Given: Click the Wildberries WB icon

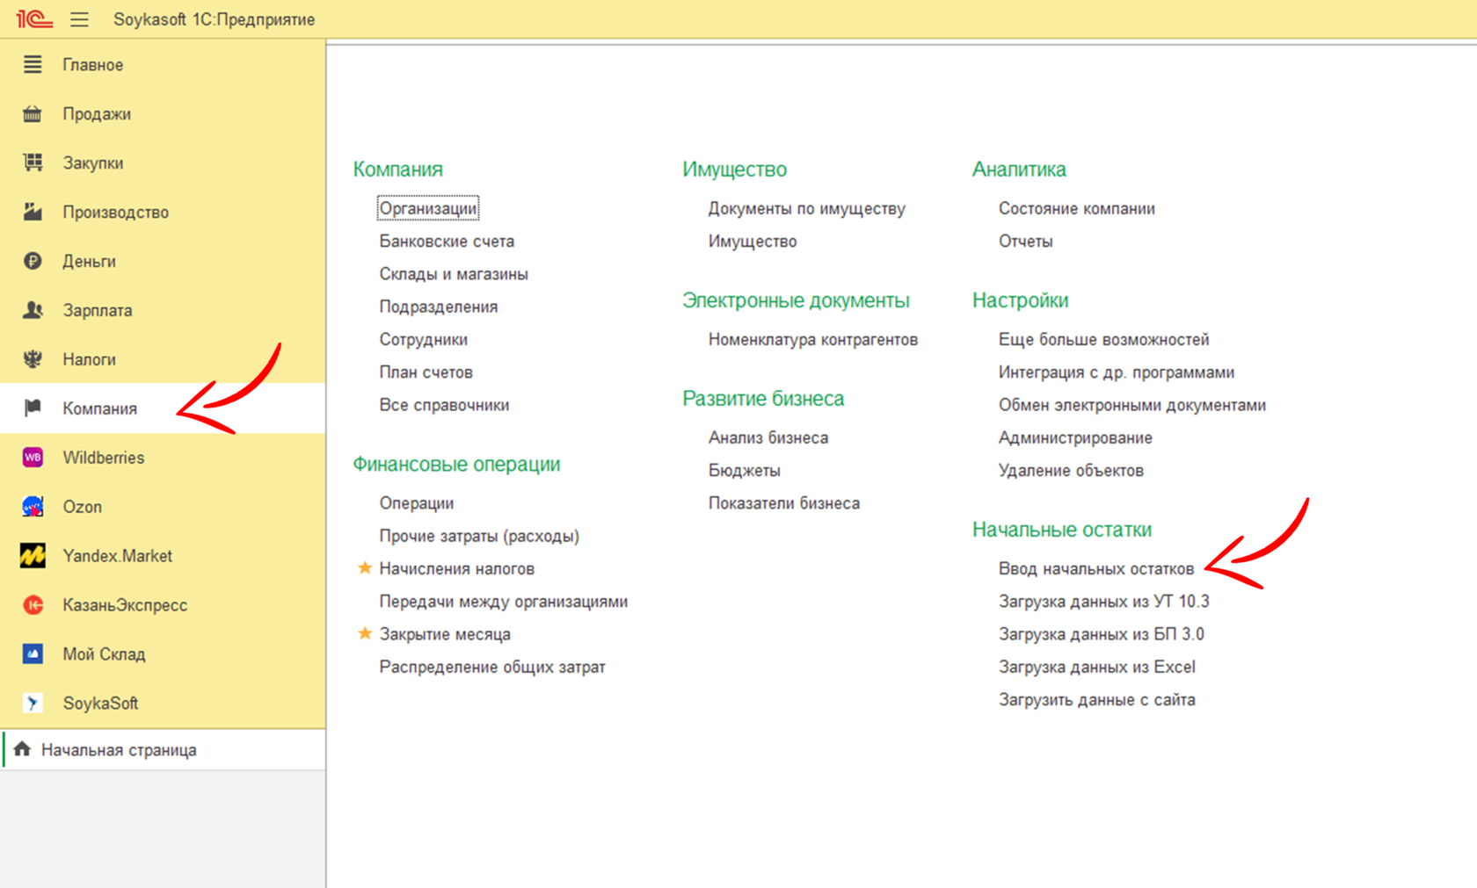Looking at the screenshot, I should (33, 458).
